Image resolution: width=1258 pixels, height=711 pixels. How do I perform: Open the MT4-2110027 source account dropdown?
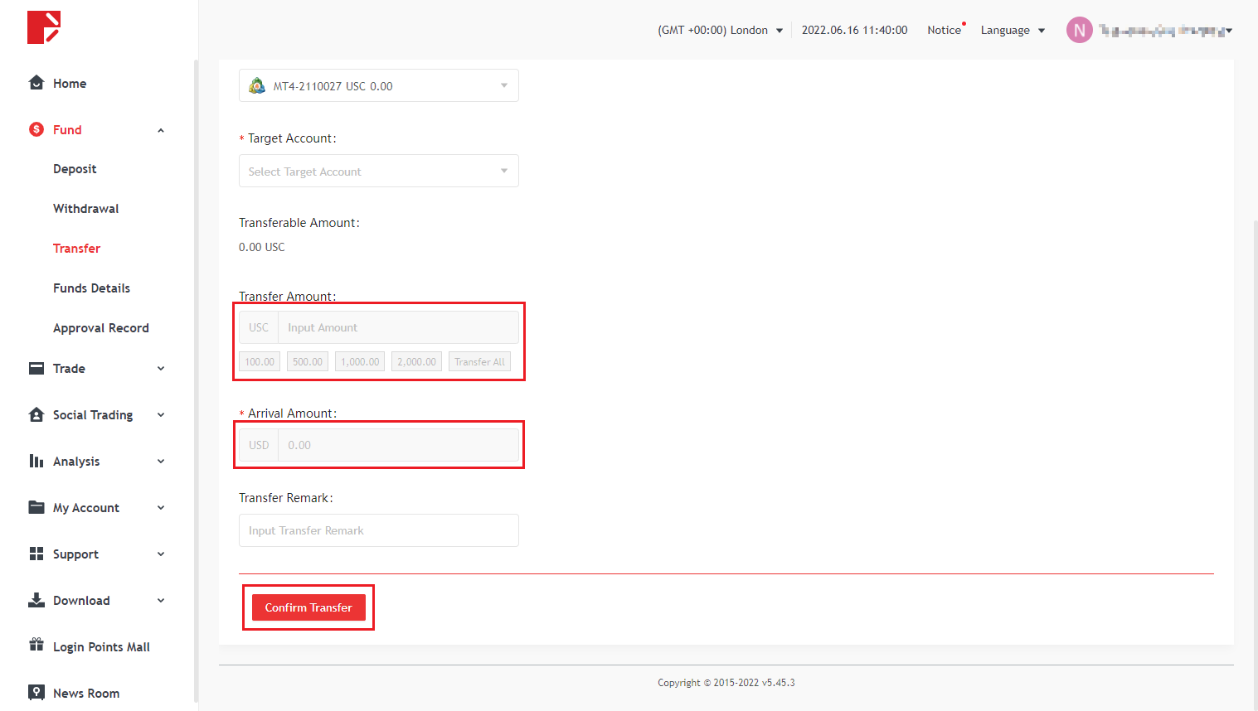pos(378,86)
